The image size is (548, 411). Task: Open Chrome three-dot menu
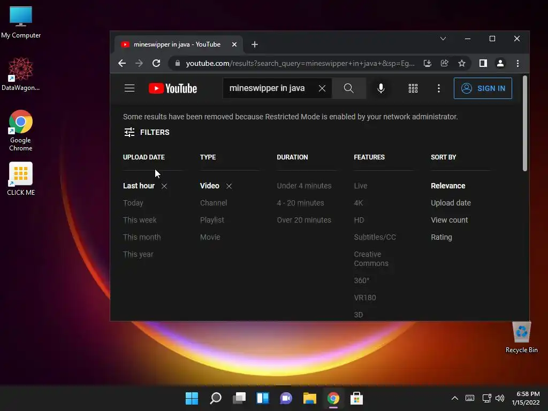click(517, 63)
